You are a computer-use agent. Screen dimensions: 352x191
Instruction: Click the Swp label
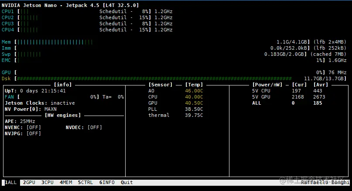[6, 54]
